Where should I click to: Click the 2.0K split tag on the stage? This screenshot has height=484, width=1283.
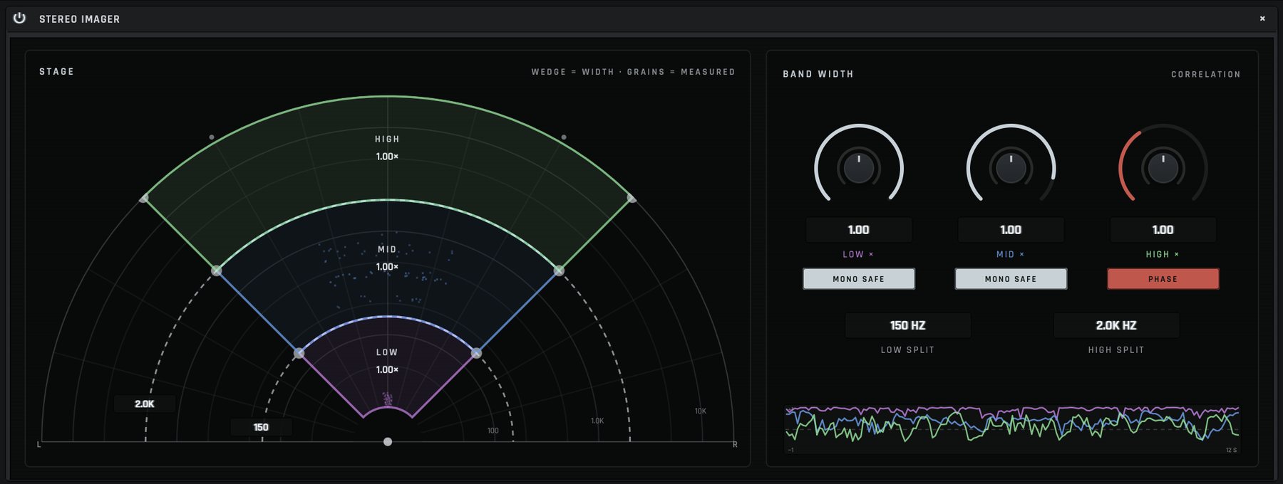coord(145,404)
